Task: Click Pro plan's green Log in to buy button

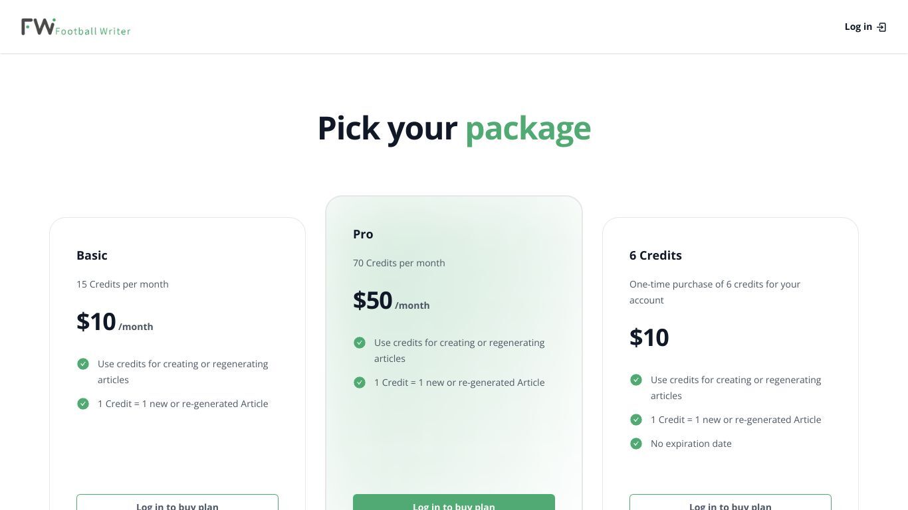Action: pyautogui.click(x=454, y=502)
